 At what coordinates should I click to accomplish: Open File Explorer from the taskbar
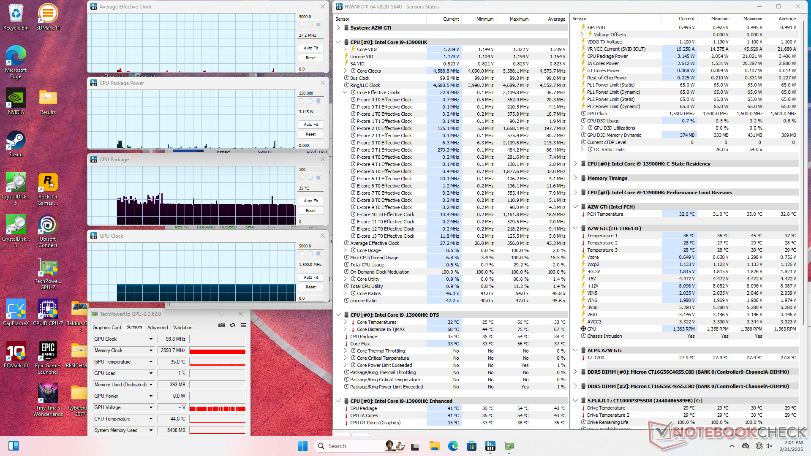coord(434,446)
